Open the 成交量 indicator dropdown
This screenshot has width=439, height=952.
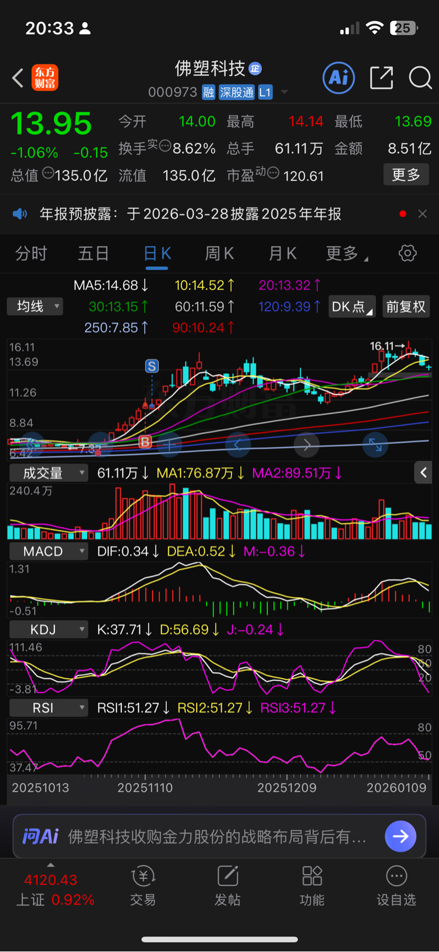point(49,473)
